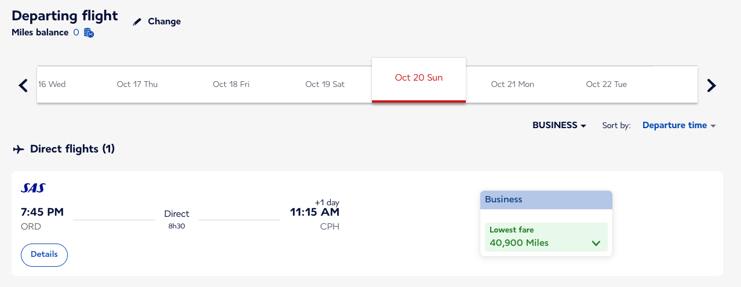Viewport: 741px width, 287px height.
Task: Open the BUSINESS cabin class dropdown
Action: point(559,125)
